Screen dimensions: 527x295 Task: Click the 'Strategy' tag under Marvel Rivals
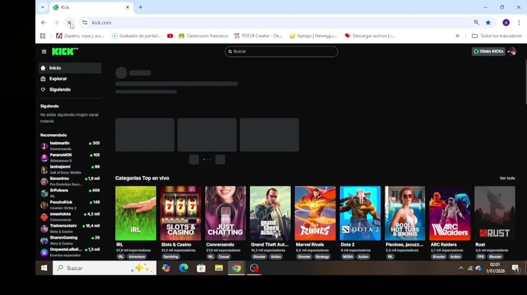(x=322, y=257)
